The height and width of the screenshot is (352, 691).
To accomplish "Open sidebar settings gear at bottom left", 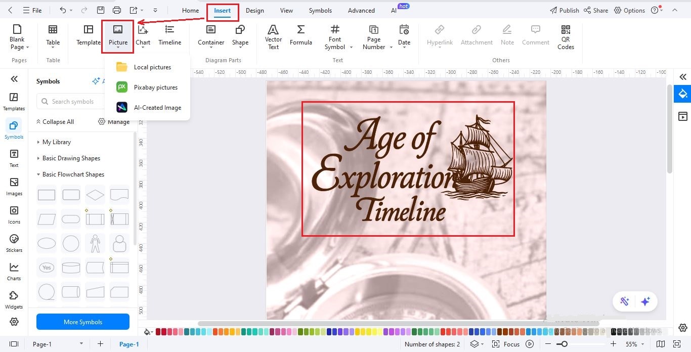I will tap(14, 322).
